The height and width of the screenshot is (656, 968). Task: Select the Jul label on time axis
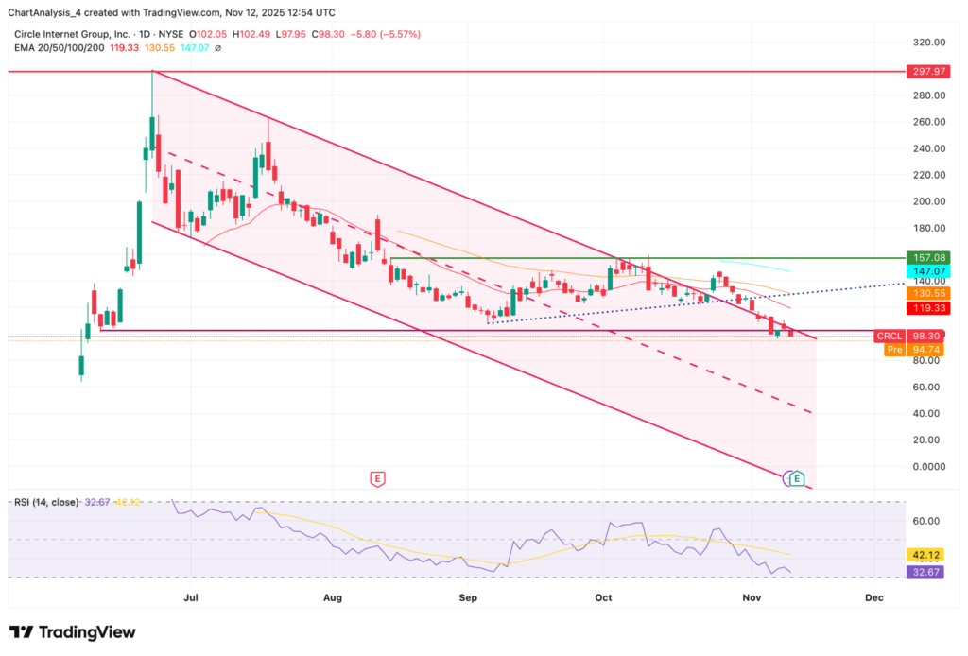pos(191,597)
